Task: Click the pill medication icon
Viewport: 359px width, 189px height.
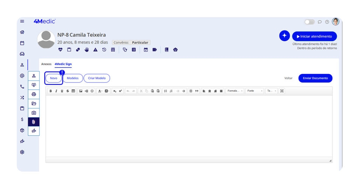Action: [x=78, y=50]
